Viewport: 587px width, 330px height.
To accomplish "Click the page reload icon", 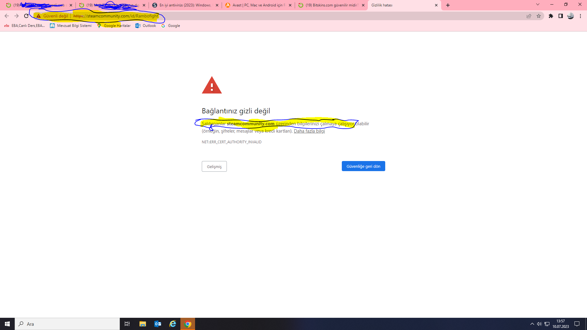I will click(x=26, y=16).
